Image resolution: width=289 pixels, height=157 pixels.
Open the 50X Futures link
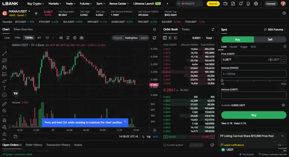(x=275, y=29)
